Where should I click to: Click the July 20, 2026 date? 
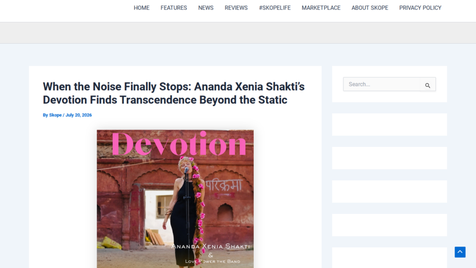(x=79, y=115)
